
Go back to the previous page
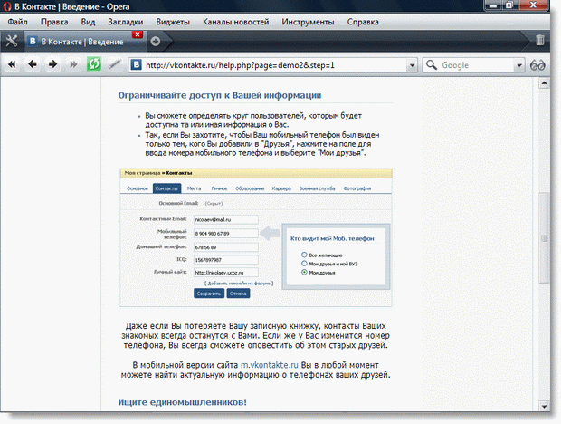pyautogui.click(x=33, y=64)
